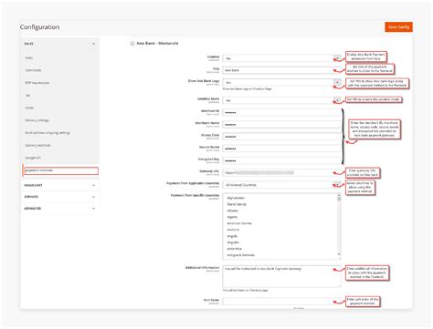Click the Merchant ID field
Image resolution: width=433 pixels, height=329 pixels.
[281, 112]
